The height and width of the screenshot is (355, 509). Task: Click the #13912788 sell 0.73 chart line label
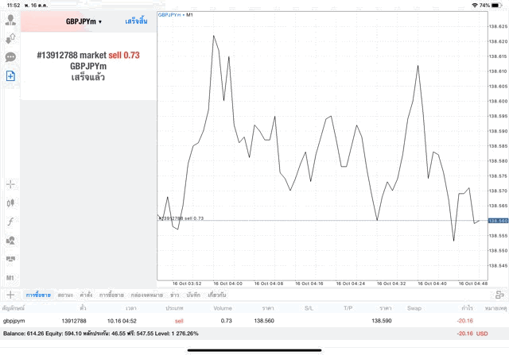coord(181,218)
